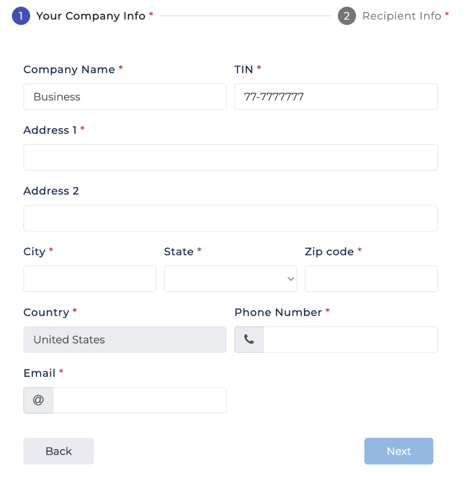Click the Phone Number input
Viewport: 471px width, 486px height.
coord(350,339)
